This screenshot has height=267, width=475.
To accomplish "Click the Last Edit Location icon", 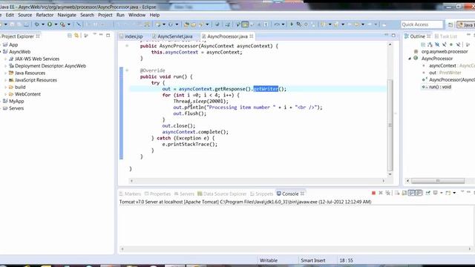I will (336, 24).
